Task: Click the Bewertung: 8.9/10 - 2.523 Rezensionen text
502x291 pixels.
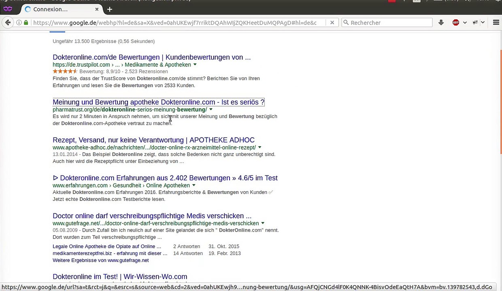Action: [123, 72]
